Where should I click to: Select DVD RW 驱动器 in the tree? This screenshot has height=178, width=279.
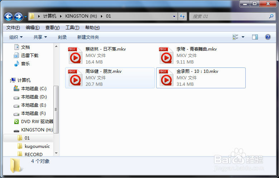click(x=37, y=121)
